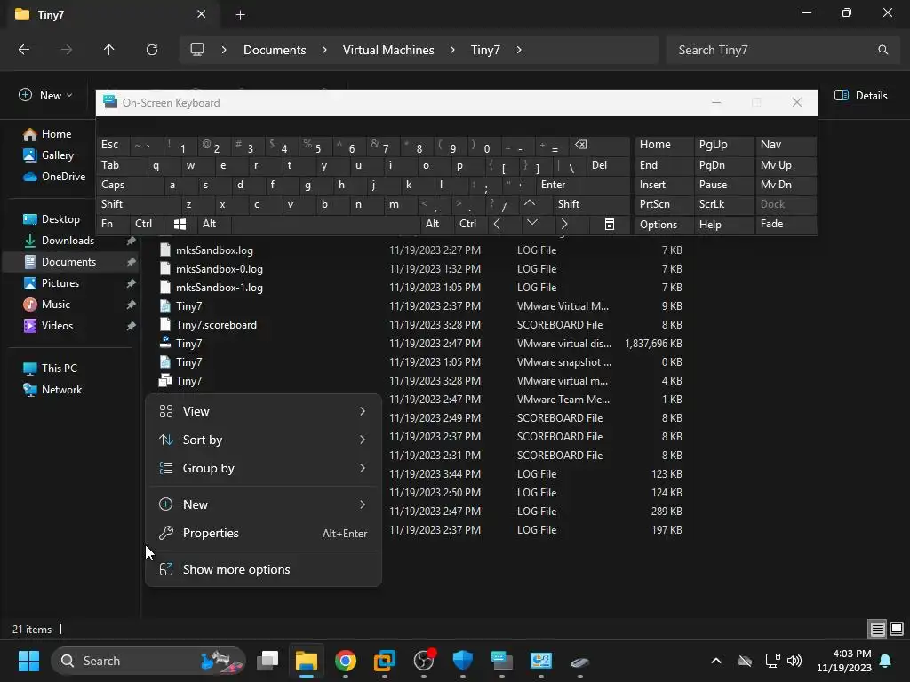
Task: Click the menu key on On-Screen Keyboard
Action: point(610,224)
